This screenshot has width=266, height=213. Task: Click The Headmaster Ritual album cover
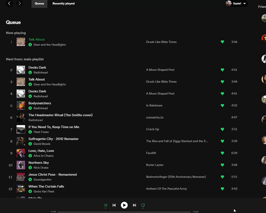21,117
